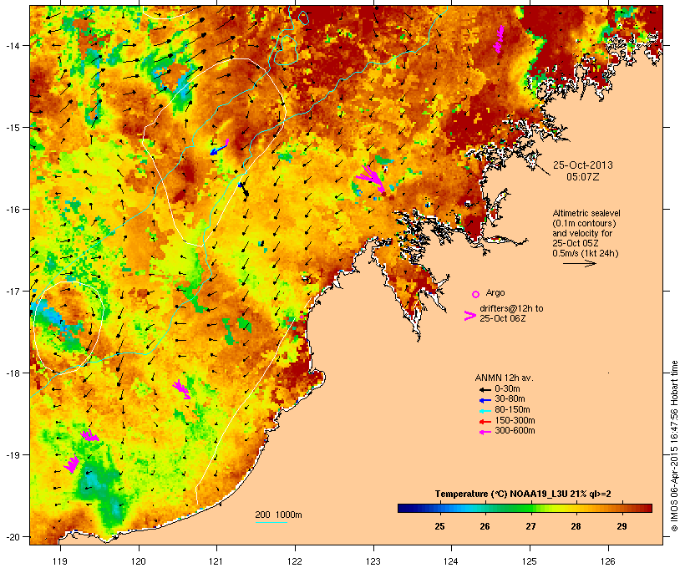Click the blue 30-80m legend arrow
This screenshot has width=685, height=568.
(485, 400)
